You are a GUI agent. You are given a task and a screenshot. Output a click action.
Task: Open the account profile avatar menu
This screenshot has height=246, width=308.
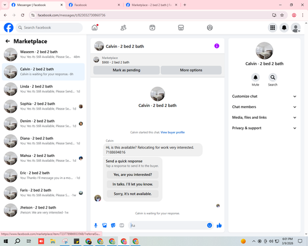pyautogui.click(x=296, y=28)
